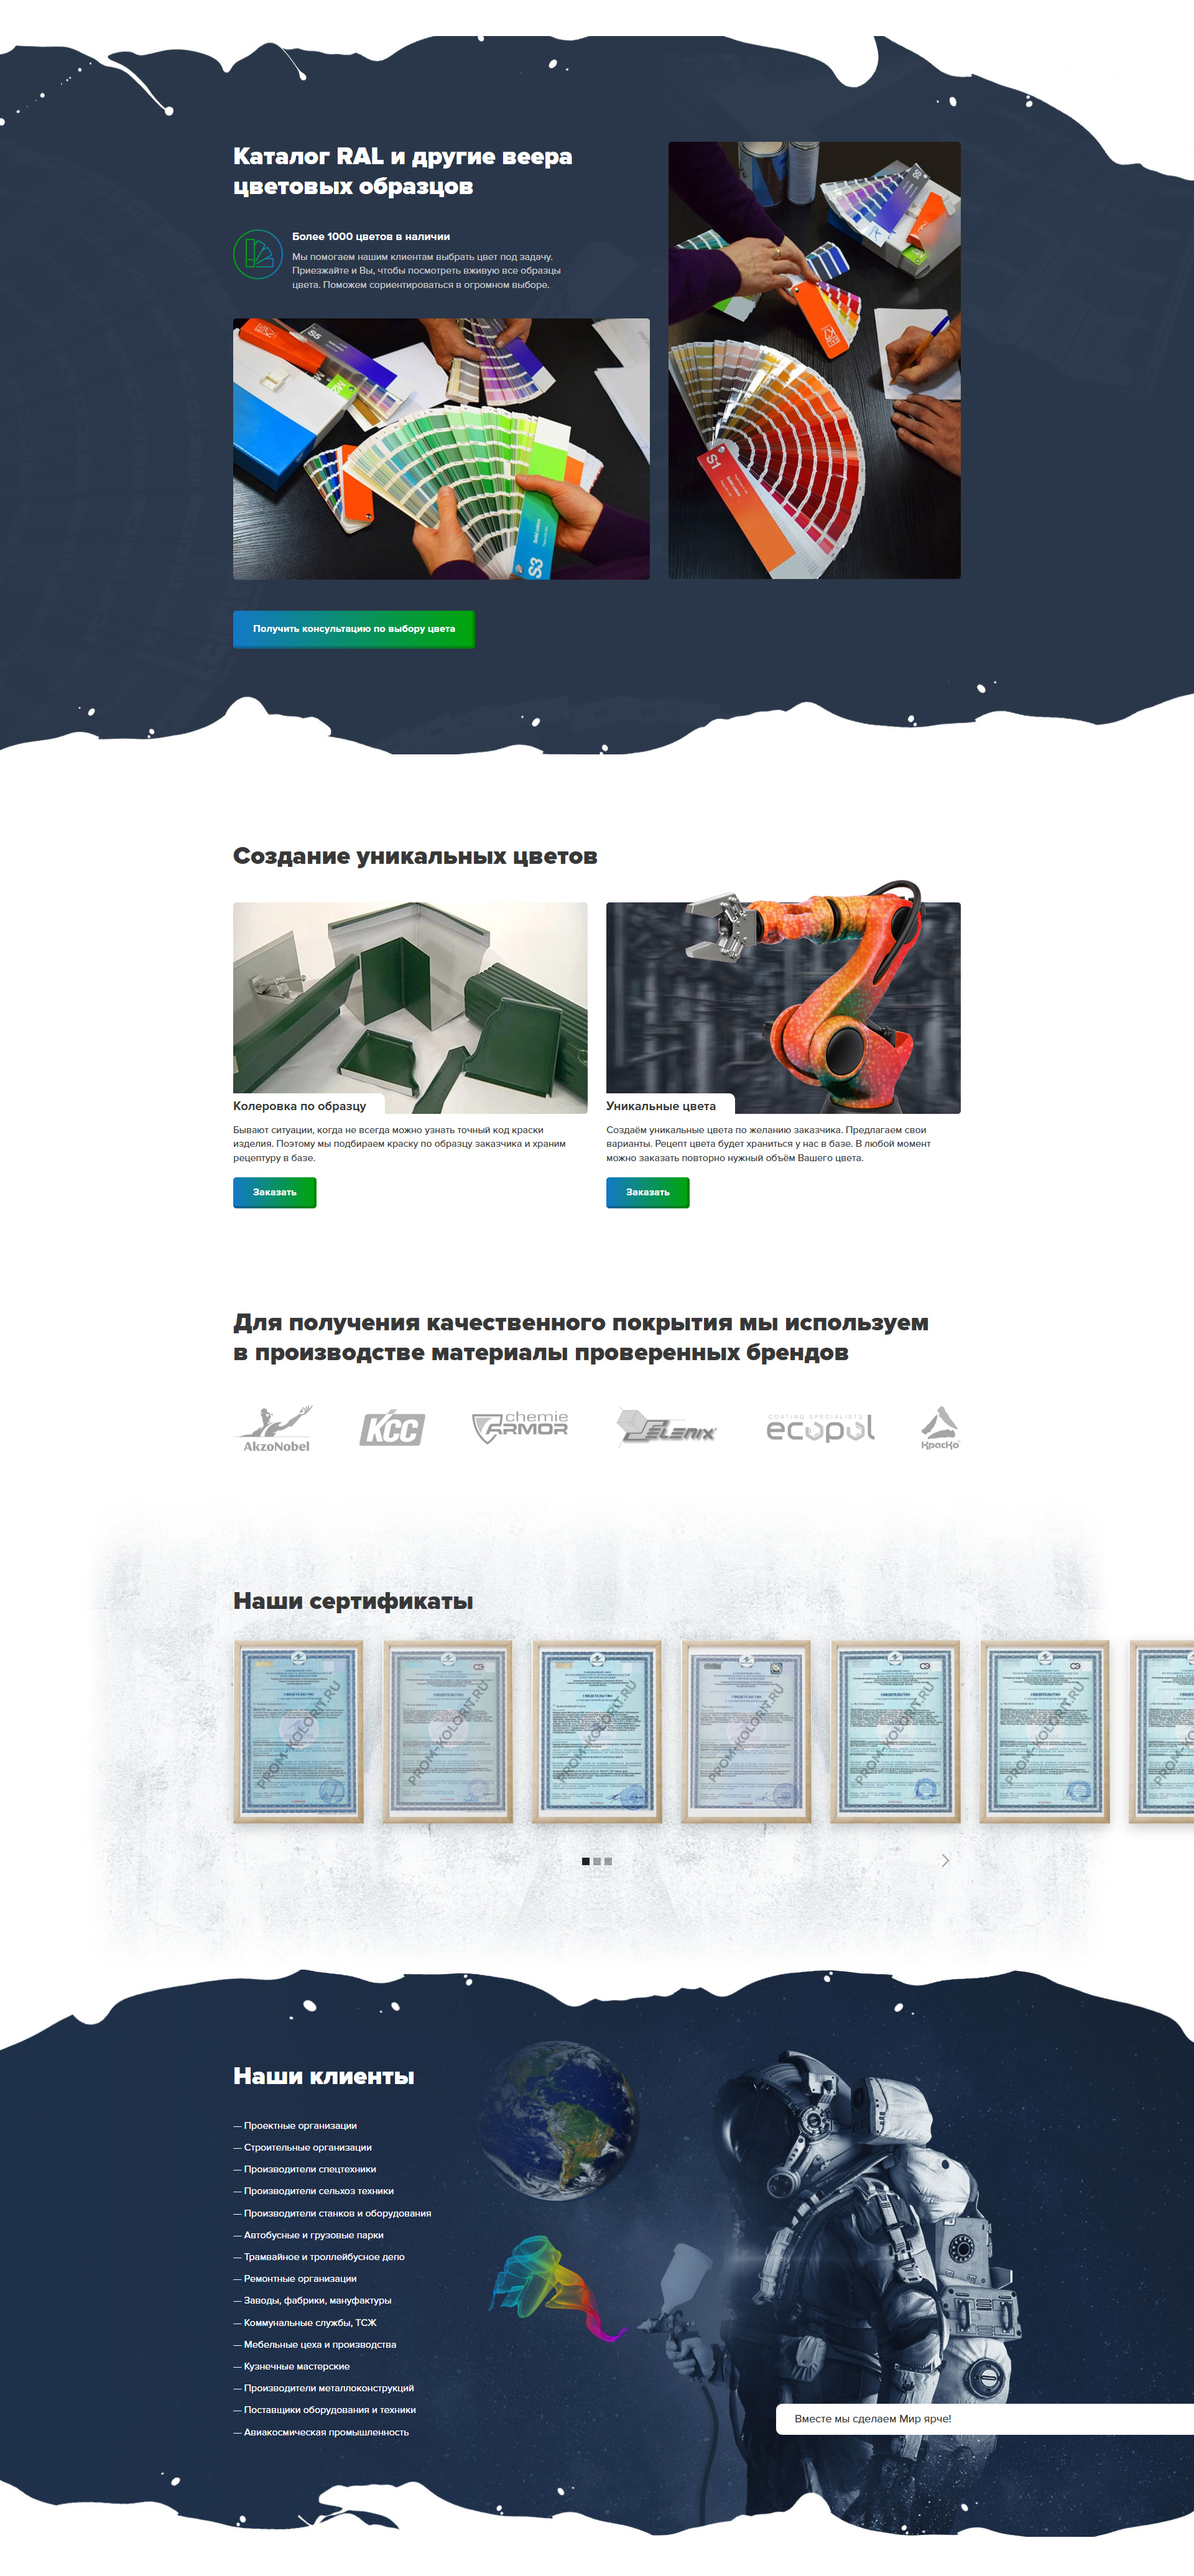Click the KCC brand logo
Screen dimensions: 1194x2576
coord(392,1429)
